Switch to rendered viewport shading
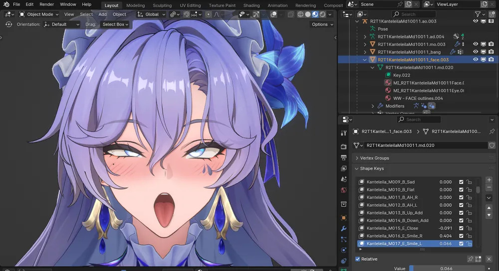Image resolution: width=499 pixels, height=271 pixels. (x=322, y=14)
